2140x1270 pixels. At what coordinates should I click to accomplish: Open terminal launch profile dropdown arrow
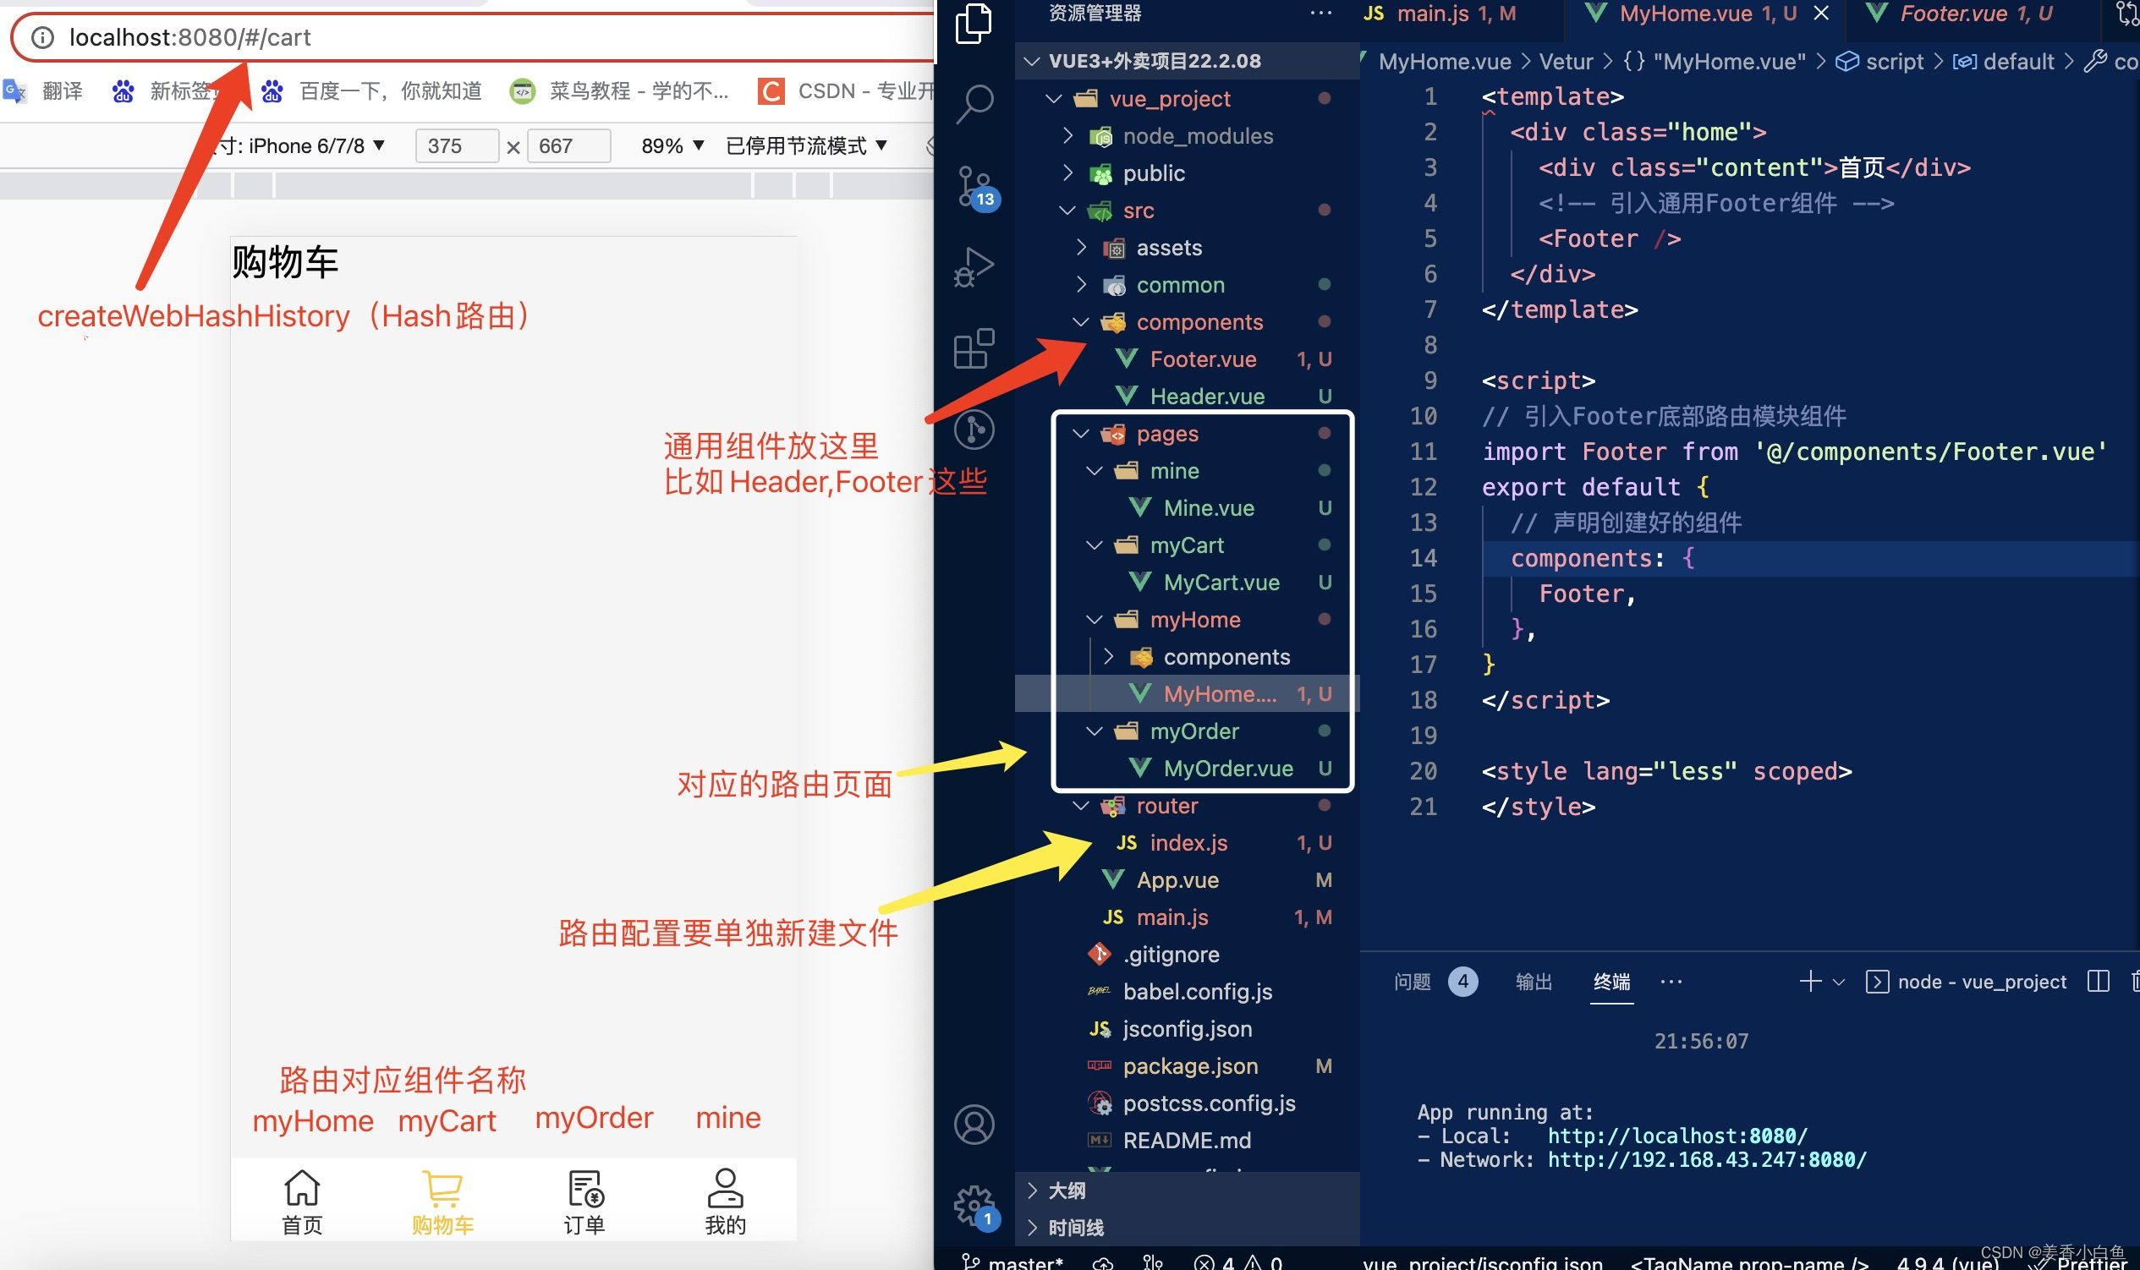click(1839, 983)
